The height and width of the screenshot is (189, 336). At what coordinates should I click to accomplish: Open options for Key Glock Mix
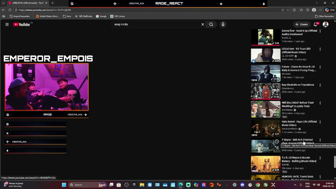pyautogui.click(x=320, y=85)
